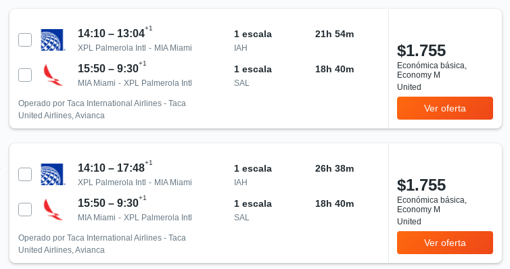
Task: Click the 26h 38m duration
Action: coord(334,168)
